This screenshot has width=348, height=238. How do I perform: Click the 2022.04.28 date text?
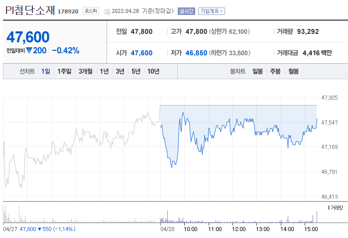tap(125, 11)
